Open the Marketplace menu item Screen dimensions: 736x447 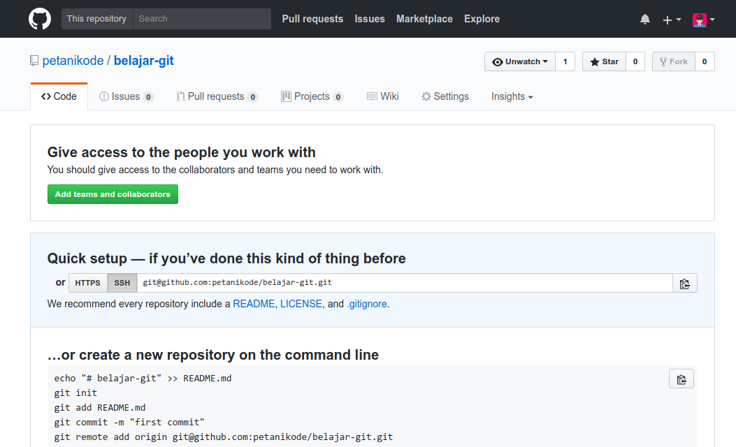[x=424, y=19]
